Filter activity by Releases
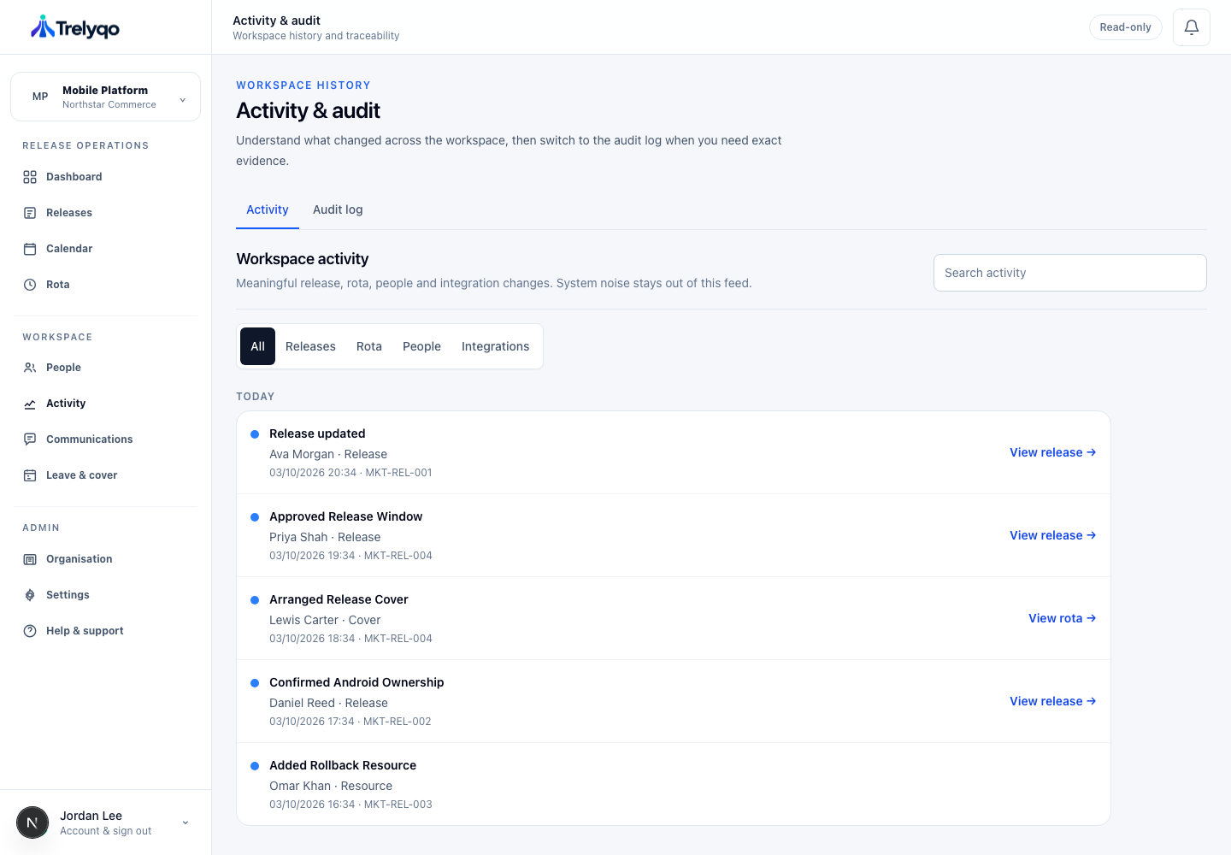 tap(310, 346)
